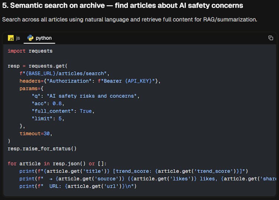Image resolution: width=279 pixels, height=200 pixels.
Task: Switch to the js code tab
Action: click(x=14, y=38)
